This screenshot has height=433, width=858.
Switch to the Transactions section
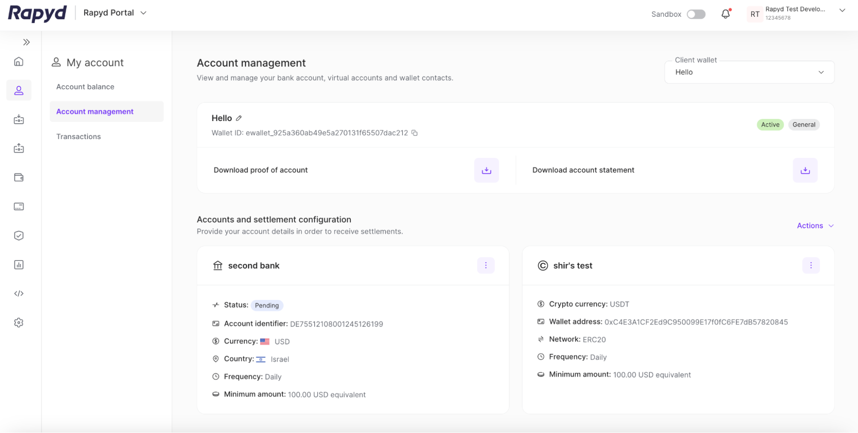coord(79,136)
